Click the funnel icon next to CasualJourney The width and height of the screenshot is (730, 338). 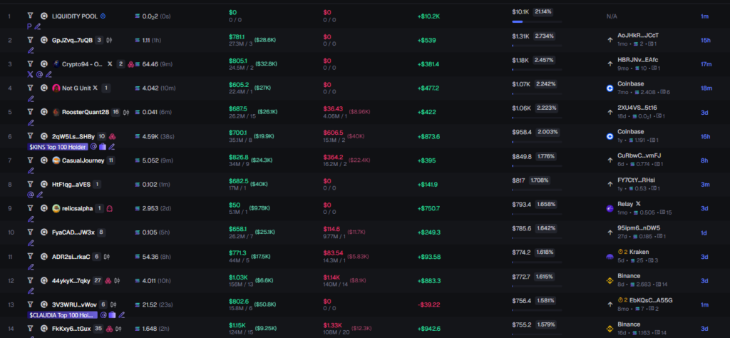30,160
